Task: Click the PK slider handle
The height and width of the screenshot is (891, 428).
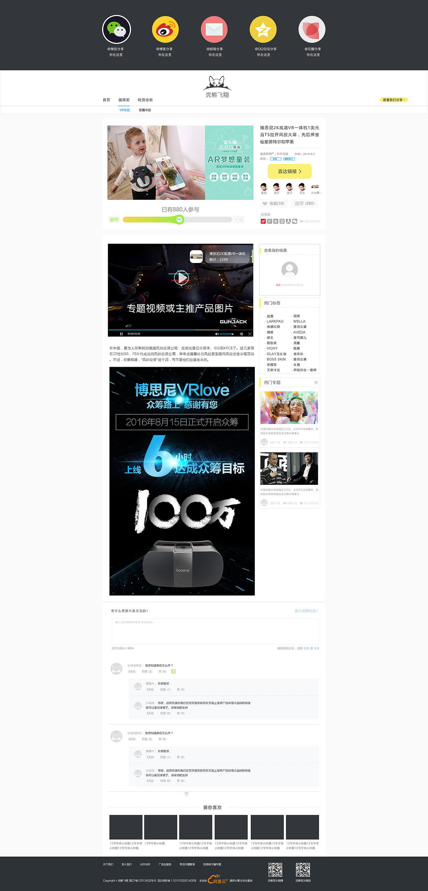Action: pos(179,219)
